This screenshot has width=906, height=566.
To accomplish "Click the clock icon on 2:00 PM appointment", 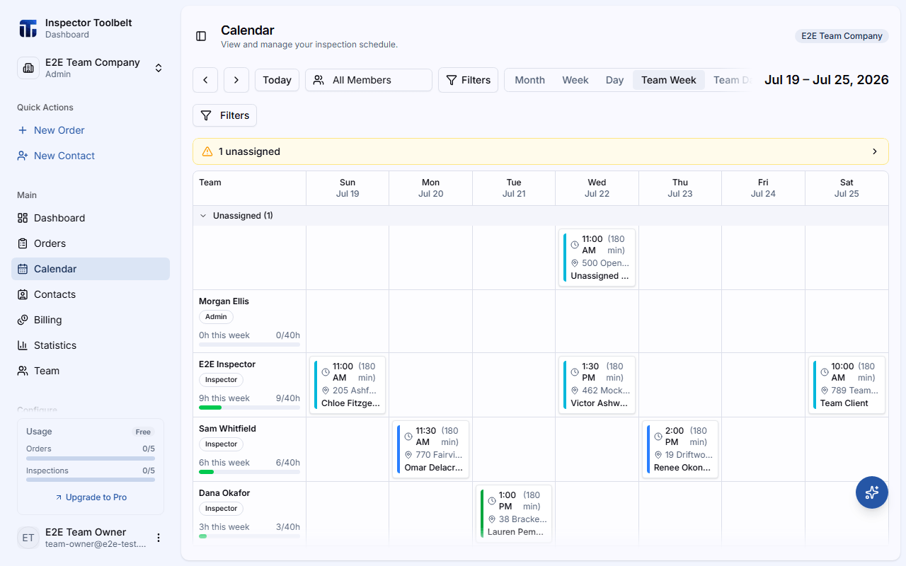I will pyautogui.click(x=658, y=437).
